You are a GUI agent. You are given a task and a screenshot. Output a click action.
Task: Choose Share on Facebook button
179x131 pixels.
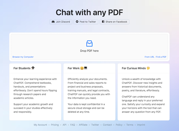[x=114, y=22]
